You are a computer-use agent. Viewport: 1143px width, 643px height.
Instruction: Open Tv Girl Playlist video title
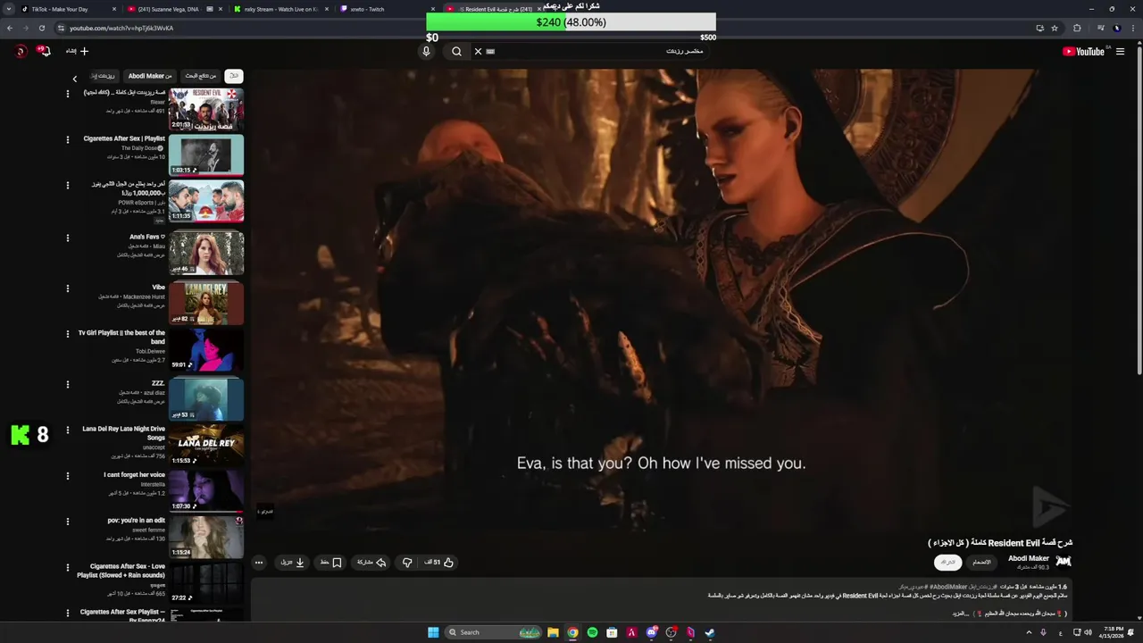121,337
